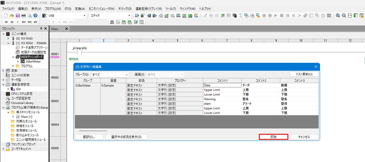Open the ツール(T) menu
Viewport: 365px width, 162px height.
(x=171, y=9)
